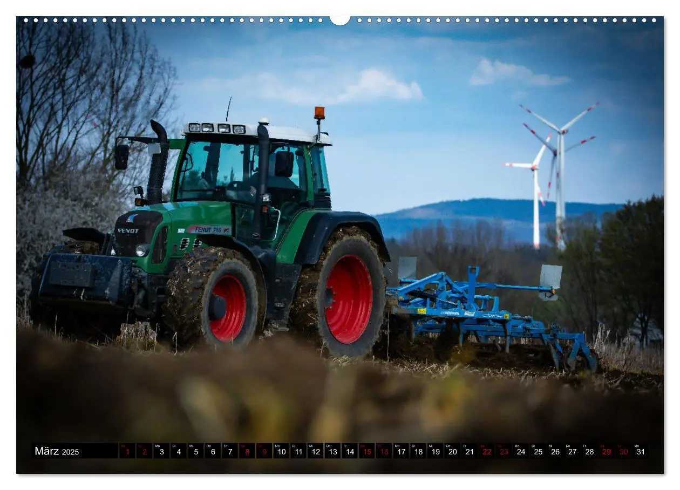The width and height of the screenshot is (680, 490).
Task: Select red day 15 in the date row
Action: coord(366,451)
